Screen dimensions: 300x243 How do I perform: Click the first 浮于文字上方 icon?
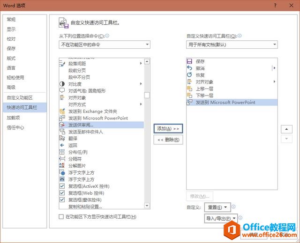(62, 172)
